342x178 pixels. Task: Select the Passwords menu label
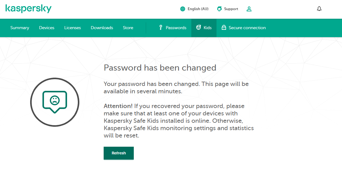click(x=176, y=28)
